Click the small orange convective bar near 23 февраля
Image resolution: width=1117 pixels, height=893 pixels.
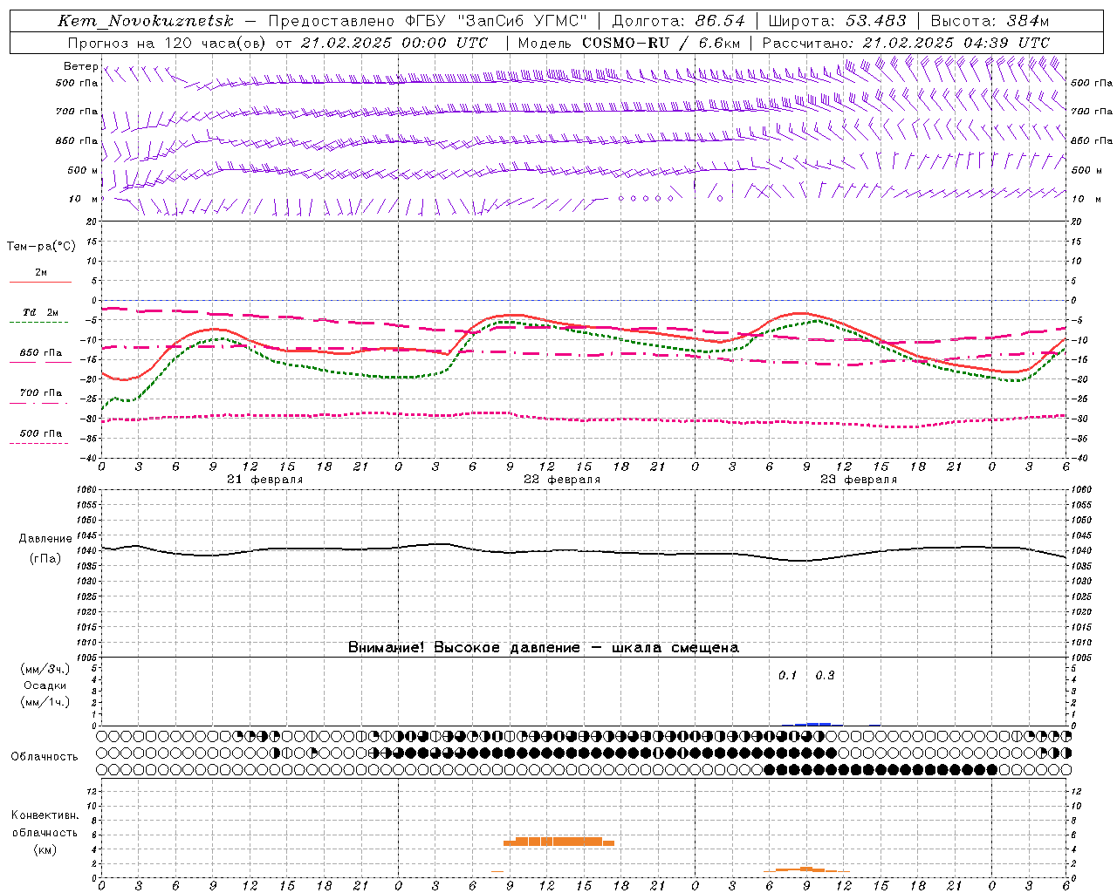[x=806, y=869]
